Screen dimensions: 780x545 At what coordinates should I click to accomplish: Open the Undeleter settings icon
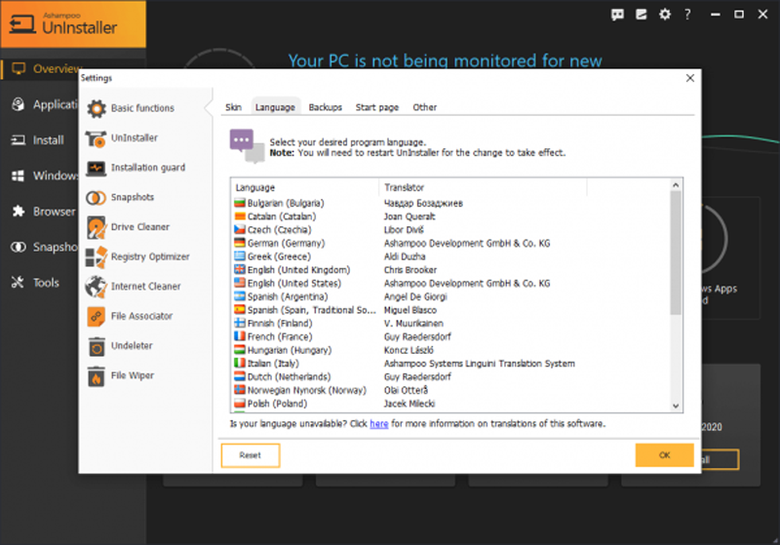point(97,346)
